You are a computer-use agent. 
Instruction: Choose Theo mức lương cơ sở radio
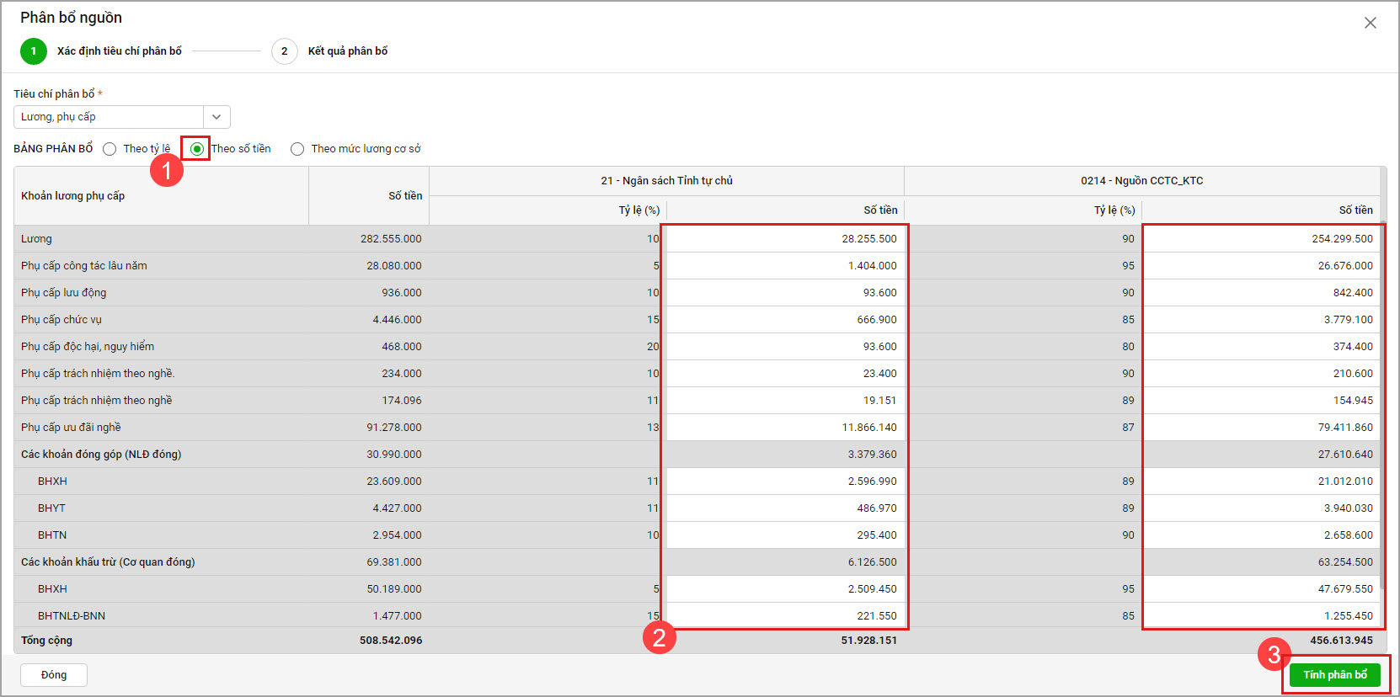[x=297, y=149]
